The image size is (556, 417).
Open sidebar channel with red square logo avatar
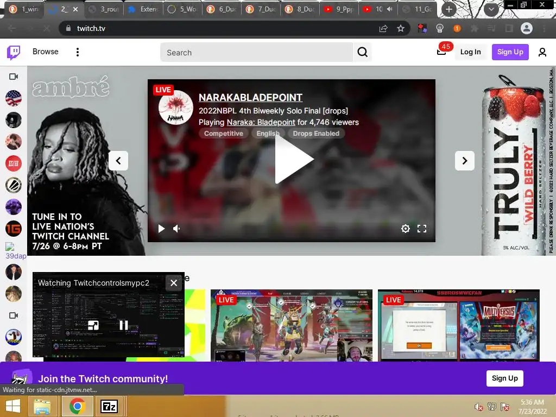[x=14, y=163]
